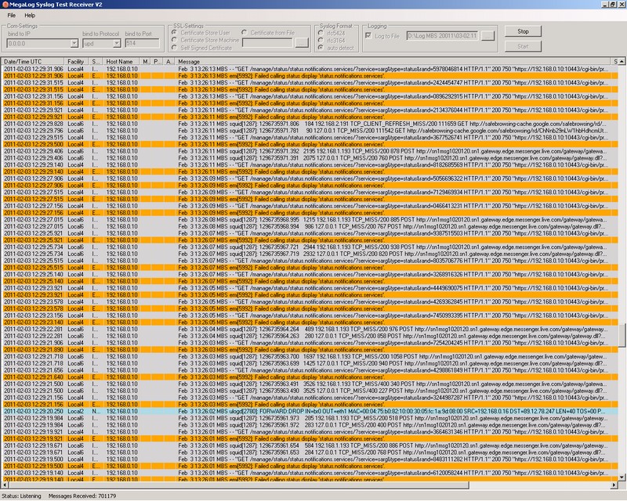
Task: Sort by Date/Time UTC column header
Action: click(33, 62)
